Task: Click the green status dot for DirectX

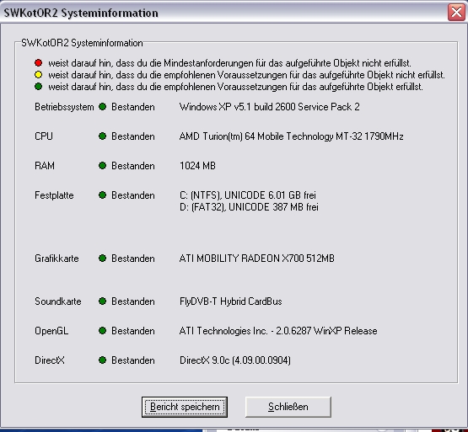Action: pos(102,360)
